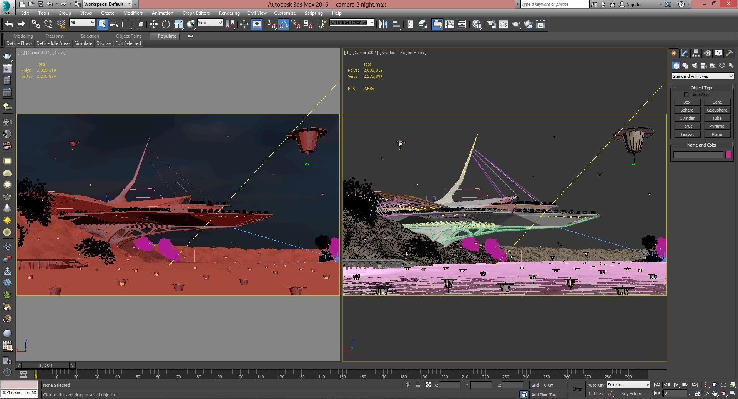Open the Hierarchy command panel tab

[x=696, y=53]
